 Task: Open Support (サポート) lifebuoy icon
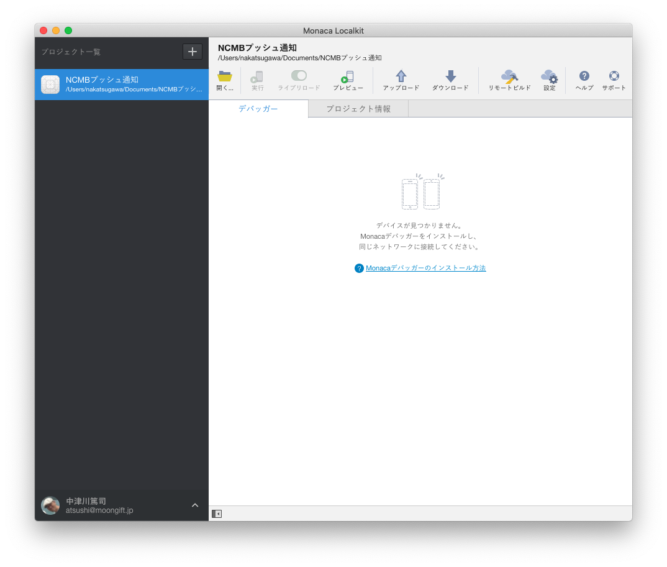tap(614, 76)
